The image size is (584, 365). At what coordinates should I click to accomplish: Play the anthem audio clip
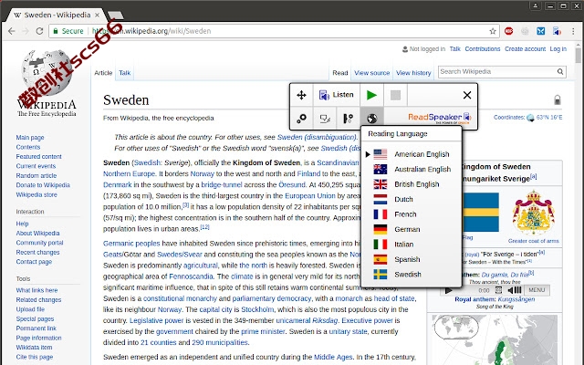click(x=448, y=290)
